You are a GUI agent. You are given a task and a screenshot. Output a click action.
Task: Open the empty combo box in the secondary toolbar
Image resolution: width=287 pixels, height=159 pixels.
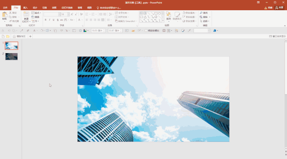202,31
